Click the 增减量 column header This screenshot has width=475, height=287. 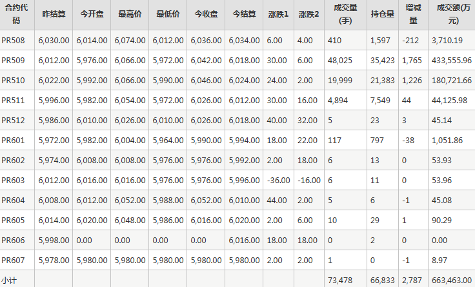click(413, 14)
